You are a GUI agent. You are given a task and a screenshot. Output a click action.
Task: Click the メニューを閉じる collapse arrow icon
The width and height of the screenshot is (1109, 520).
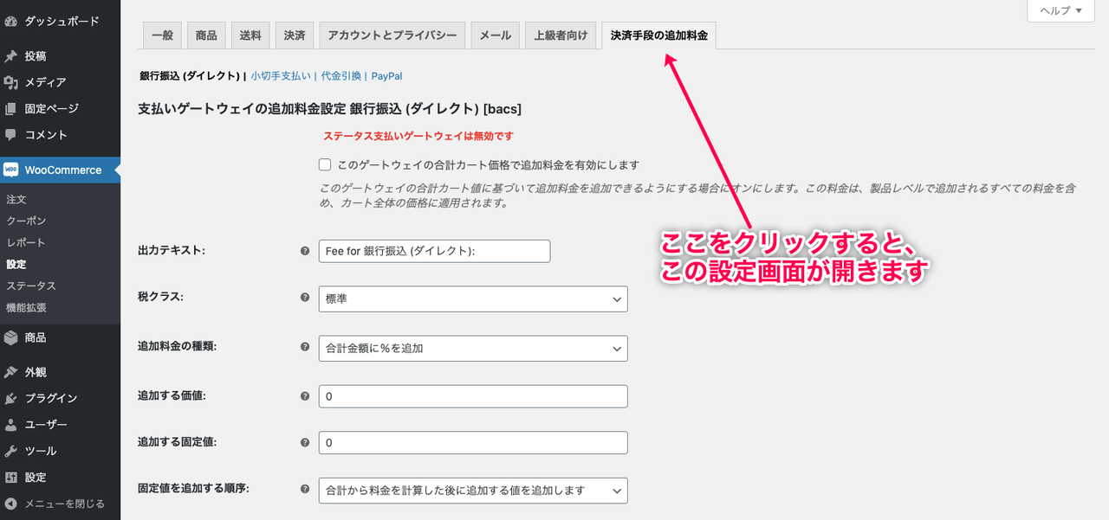(x=10, y=504)
